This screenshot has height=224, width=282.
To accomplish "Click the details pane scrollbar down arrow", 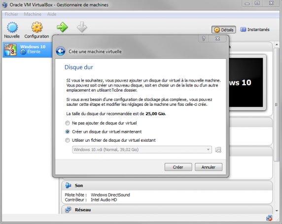I will click(x=277, y=211).
